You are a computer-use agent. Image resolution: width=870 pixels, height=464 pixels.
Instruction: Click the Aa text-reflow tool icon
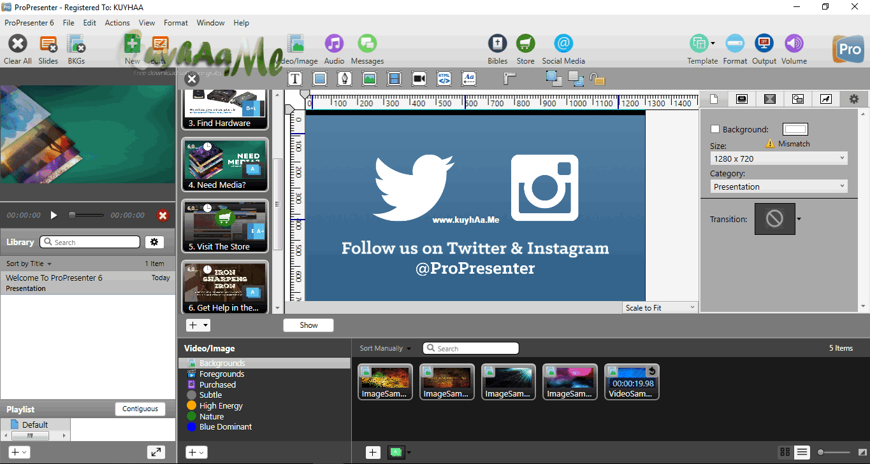(x=469, y=78)
